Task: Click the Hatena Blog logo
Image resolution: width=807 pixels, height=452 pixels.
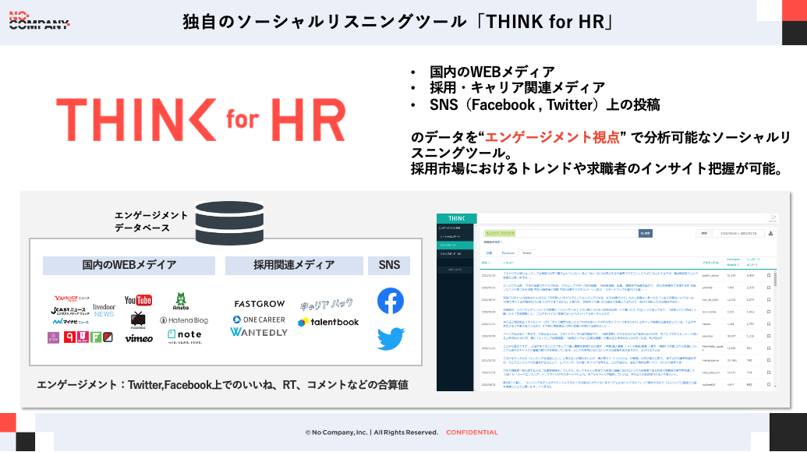Action: tap(184, 320)
